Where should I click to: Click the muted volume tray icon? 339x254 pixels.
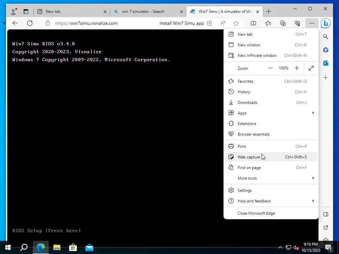tap(296, 247)
